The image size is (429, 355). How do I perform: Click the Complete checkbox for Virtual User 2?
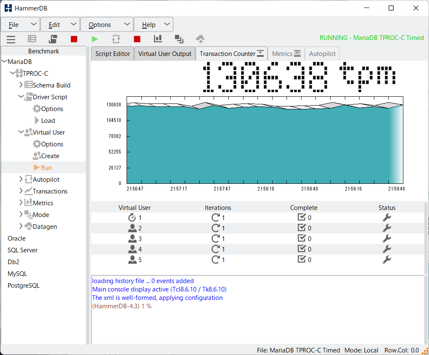[302, 228]
